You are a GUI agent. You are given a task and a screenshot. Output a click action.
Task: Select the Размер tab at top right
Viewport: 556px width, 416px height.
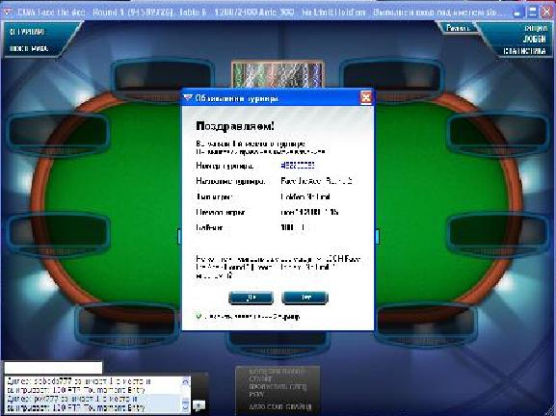tap(458, 28)
